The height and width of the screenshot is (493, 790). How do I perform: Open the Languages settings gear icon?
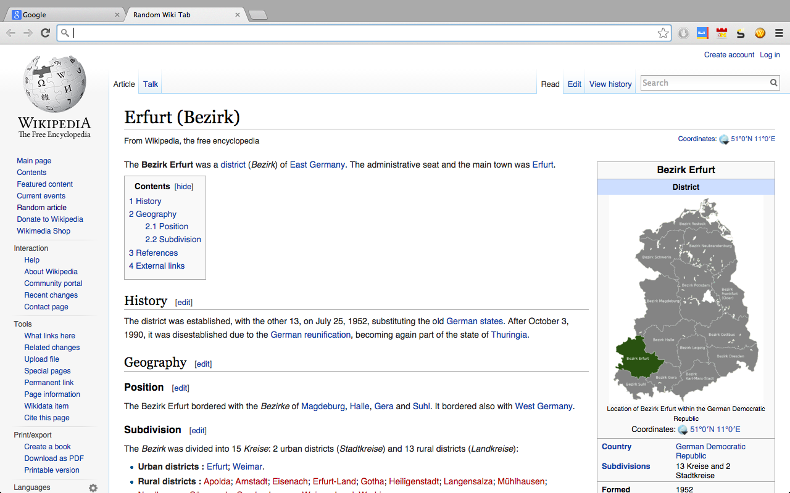pyautogui.click(x=93, y=487)
